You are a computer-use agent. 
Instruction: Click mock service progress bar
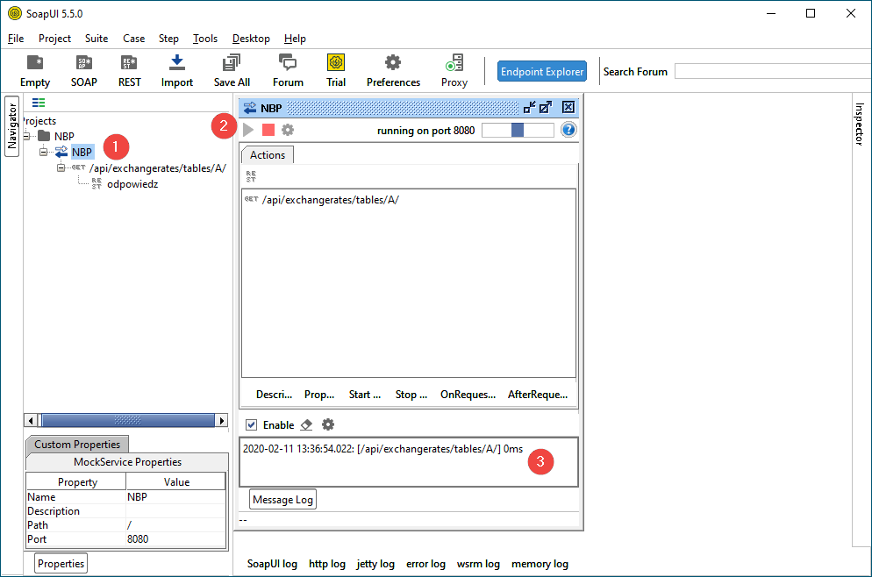[x=518, y=130]
